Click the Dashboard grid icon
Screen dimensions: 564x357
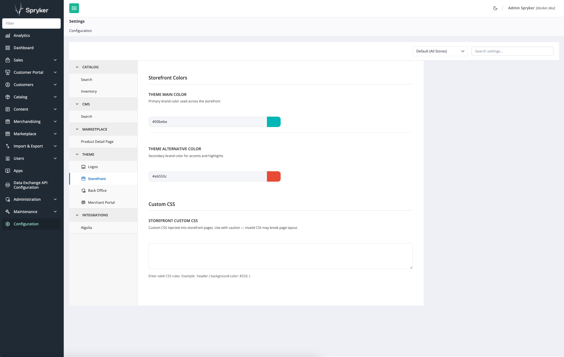(x=8, y=48)
